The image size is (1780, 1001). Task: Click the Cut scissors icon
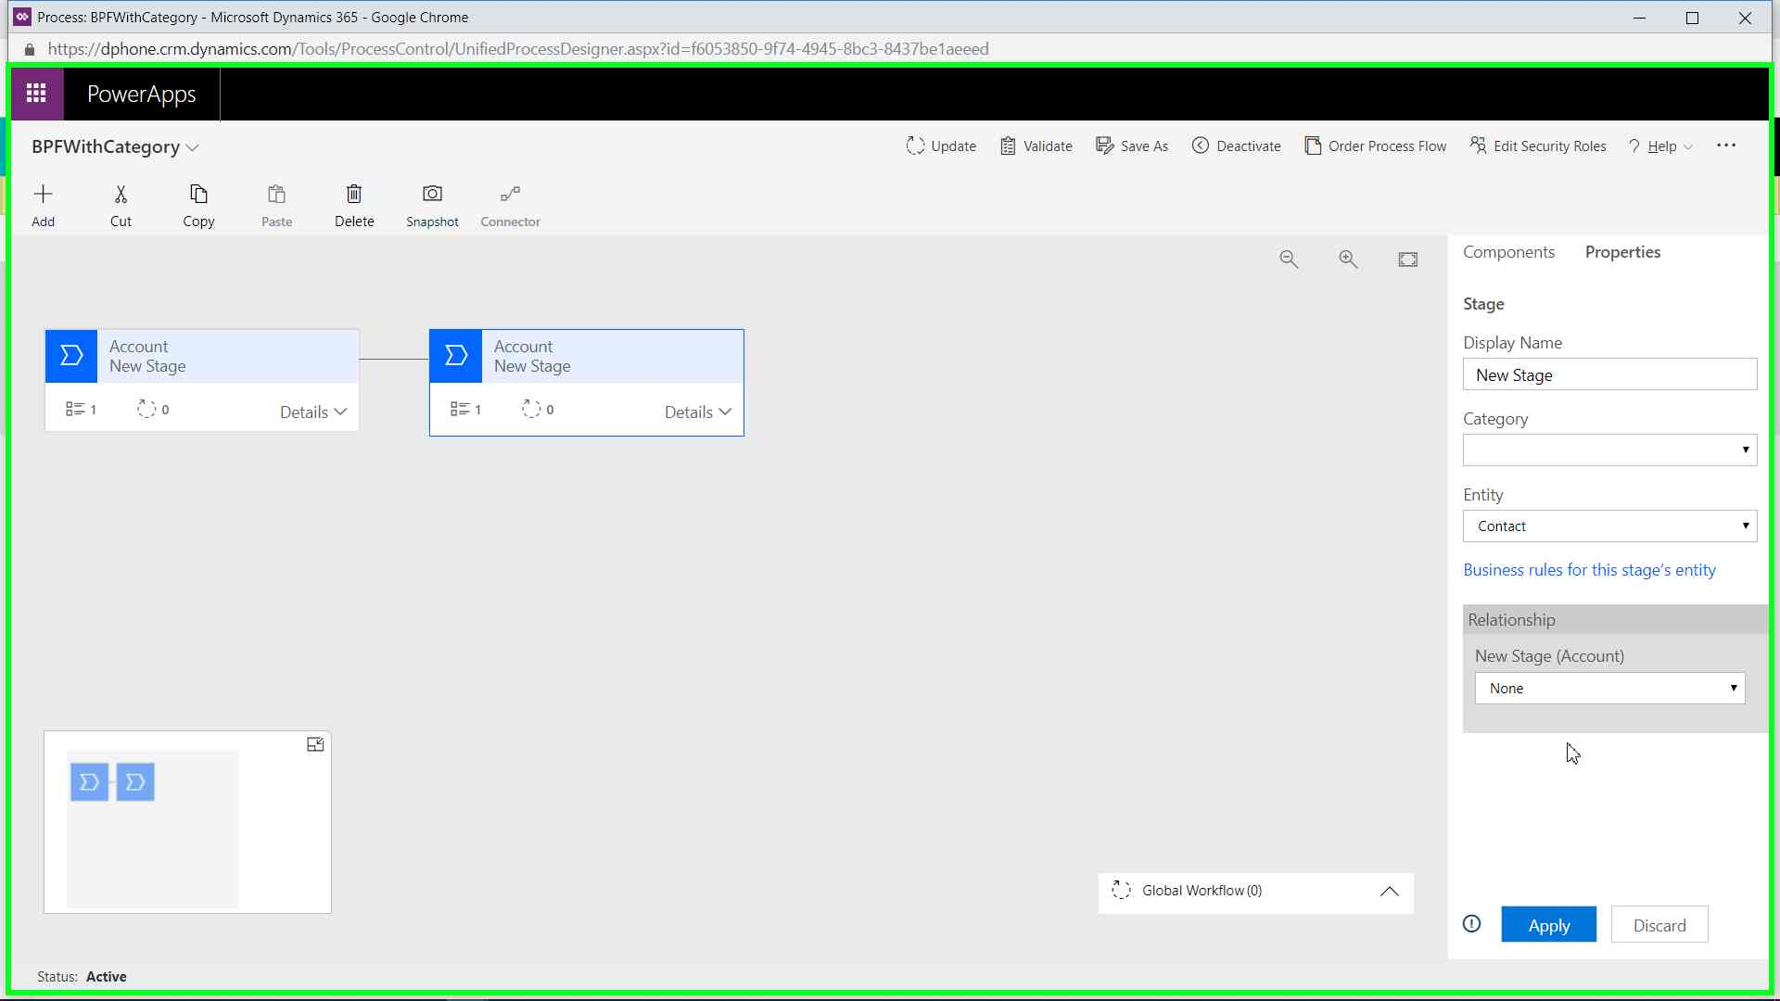(x=121, y=195)
